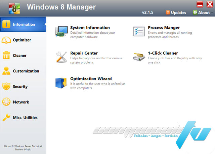
Task: Close the Windows 8 Manager window
Action: [x=210, y=4]
